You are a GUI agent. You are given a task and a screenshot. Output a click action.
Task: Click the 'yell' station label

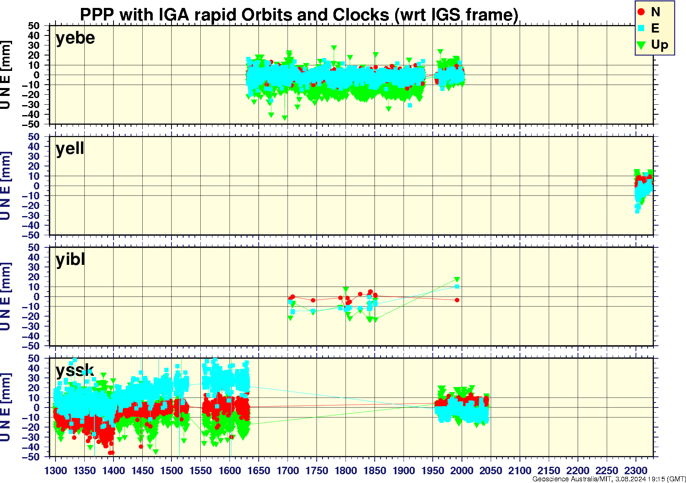click(x=70, y=148)
